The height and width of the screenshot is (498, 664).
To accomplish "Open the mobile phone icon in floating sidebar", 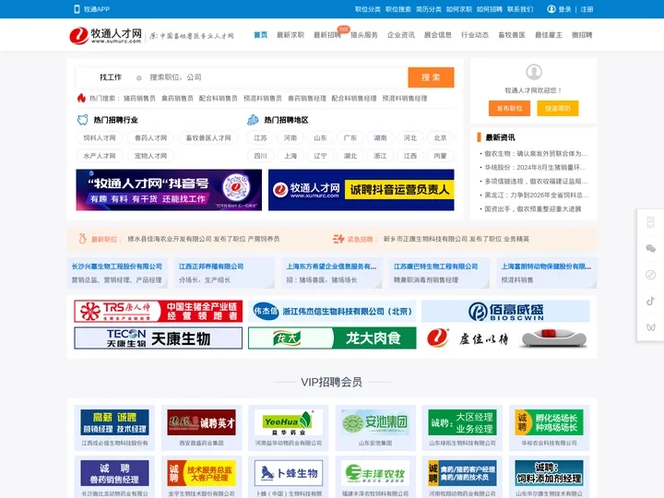I will point(650,222).
